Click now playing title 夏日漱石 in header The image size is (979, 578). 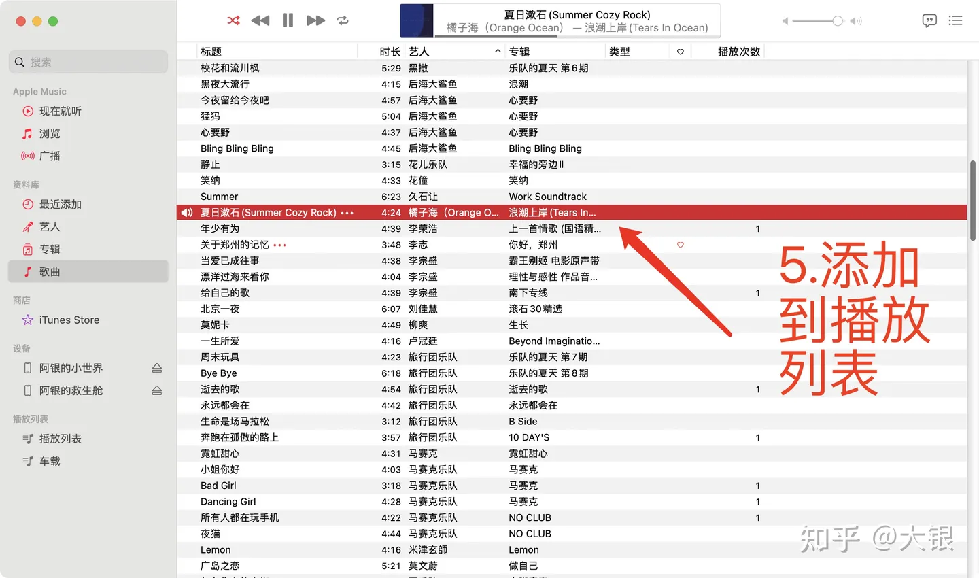point(577,14)
